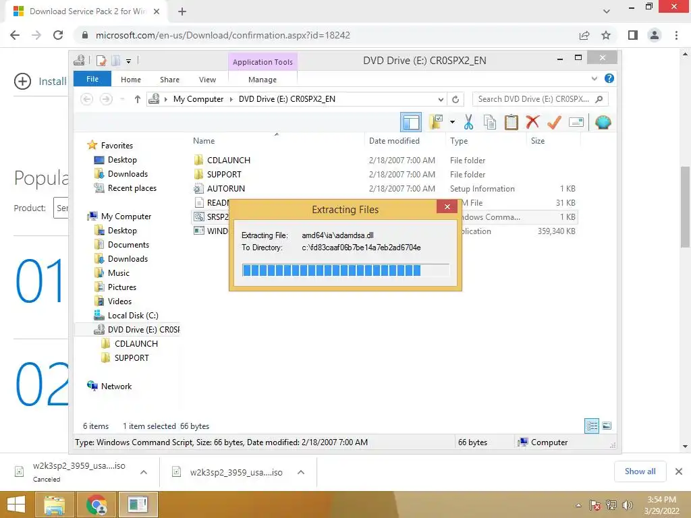The width and height of the screenshot is (691, 518).
Task: Open options arrow for canceled ISO download
Action: [144, 472]
